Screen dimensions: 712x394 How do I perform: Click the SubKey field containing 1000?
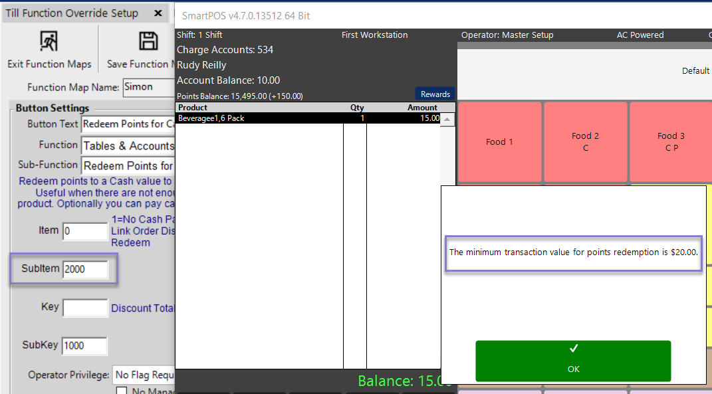pyautogui.click(x=84, y=345)
